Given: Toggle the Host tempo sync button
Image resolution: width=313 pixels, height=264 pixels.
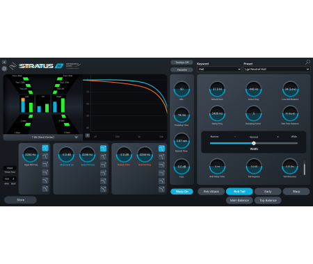Looking at the screenshot, I should (x=10, y=168).
